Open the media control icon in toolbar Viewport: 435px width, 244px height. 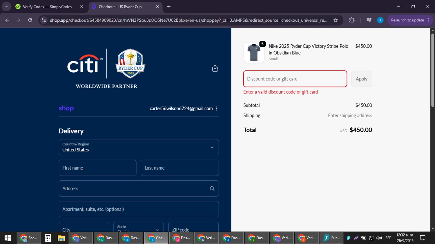pos(369,20)
